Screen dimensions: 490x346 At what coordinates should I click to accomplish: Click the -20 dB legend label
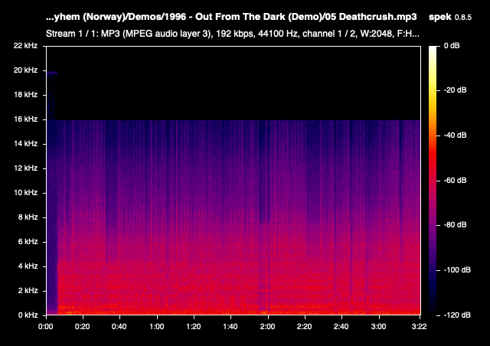pyautogui.click(x=455, y=90)
